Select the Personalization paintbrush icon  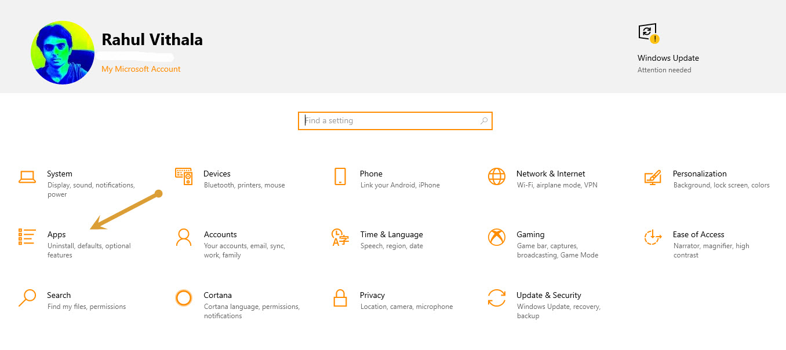pyautogui.click(x=653, y=176)
